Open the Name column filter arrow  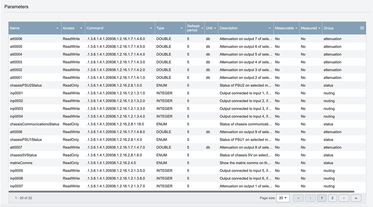coord(57,28)
